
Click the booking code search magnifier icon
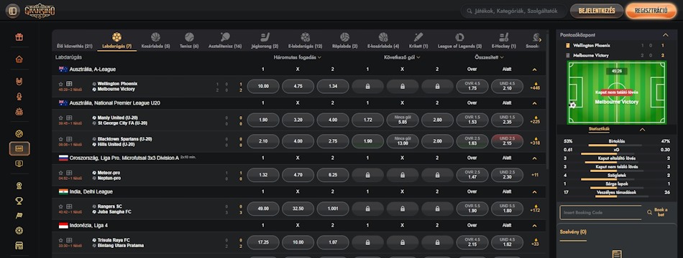point(649,212)
